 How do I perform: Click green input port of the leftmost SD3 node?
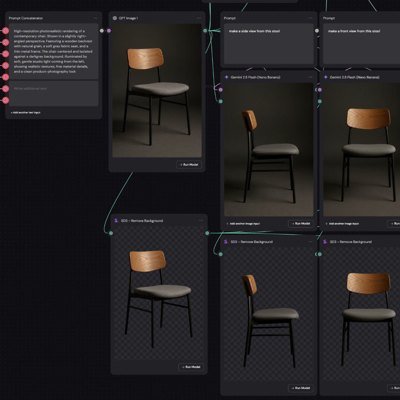tap(111, 233)
